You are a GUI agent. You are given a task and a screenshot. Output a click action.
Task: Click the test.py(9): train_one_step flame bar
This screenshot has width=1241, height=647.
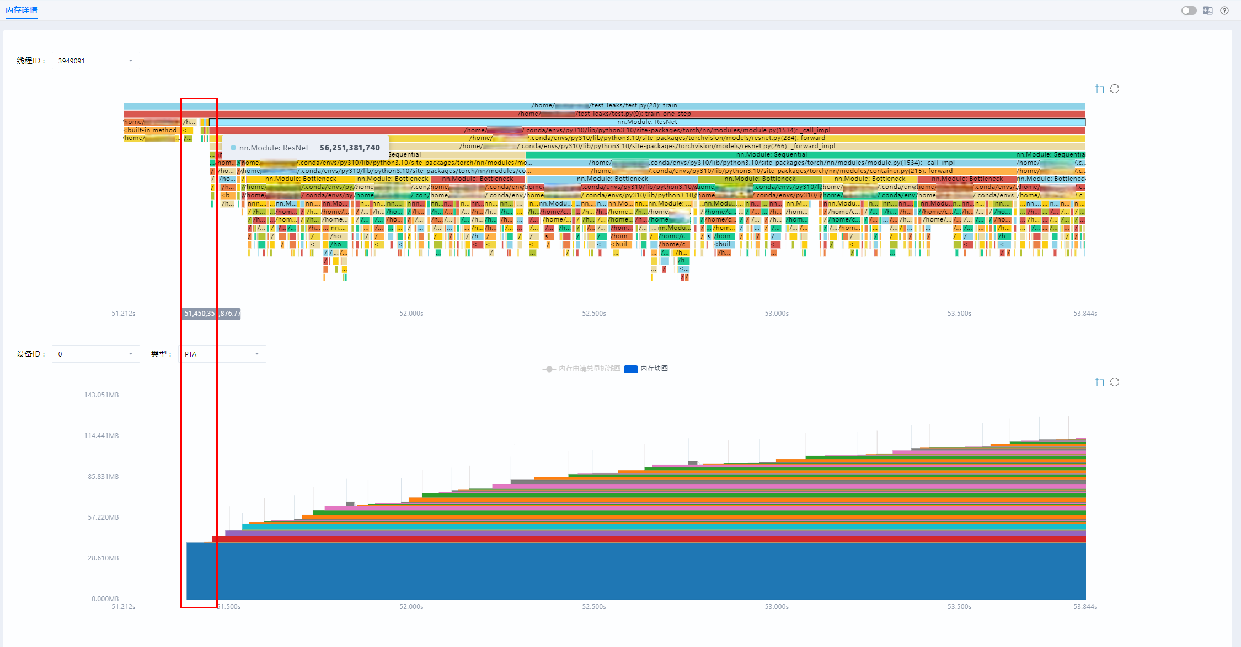(605, 114)
